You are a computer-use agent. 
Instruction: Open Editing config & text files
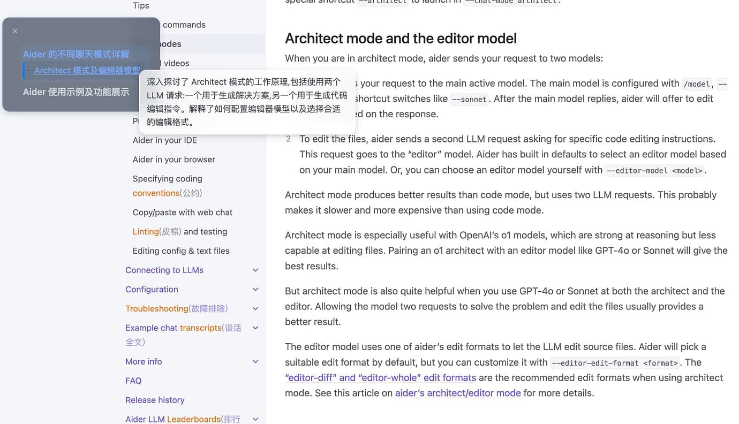(181, 251)
